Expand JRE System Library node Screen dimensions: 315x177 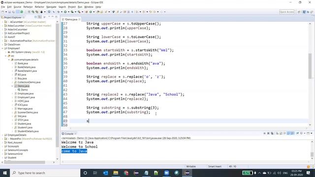(6, 52)
